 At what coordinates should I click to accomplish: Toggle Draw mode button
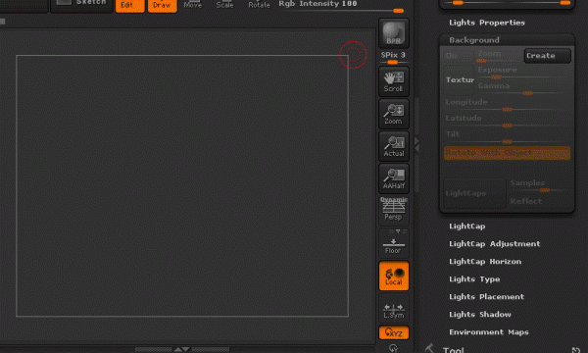point(162,6)
